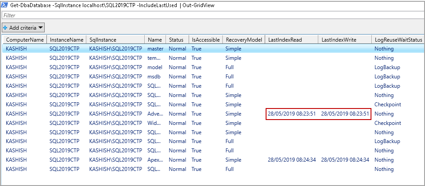This screenshot has width=425, height=186.
Task: Sort by LogReuseWaitStatus column header
Action: (398, 39)
